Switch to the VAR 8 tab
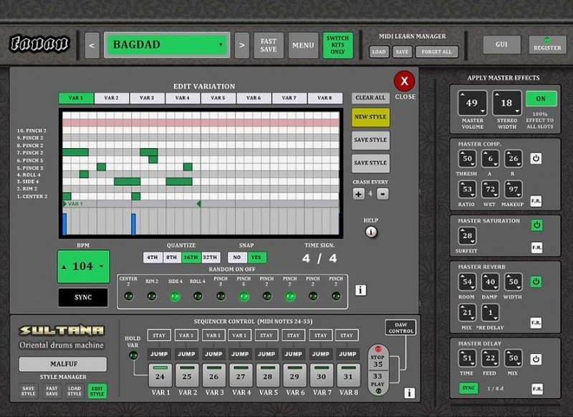This screenshot has width=573, height=417. point(325,98)
